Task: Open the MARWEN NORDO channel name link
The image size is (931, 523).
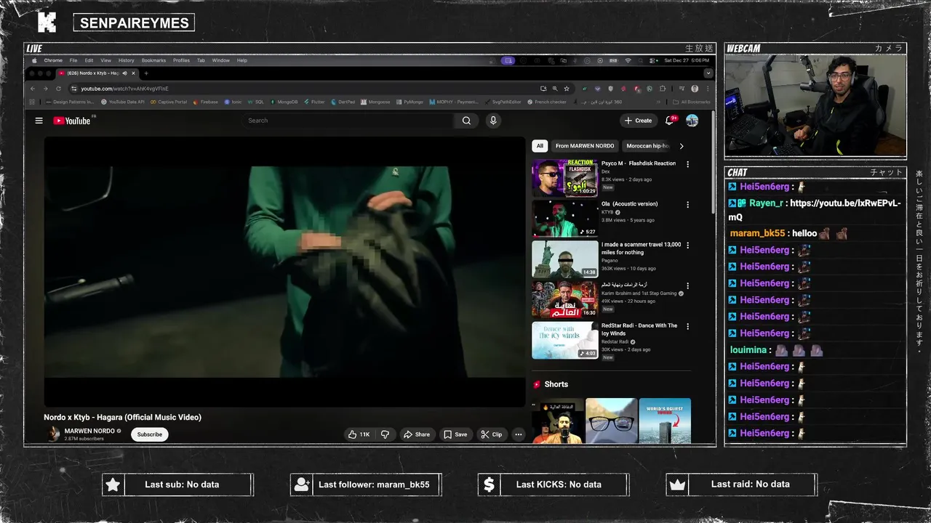Action: pos(89,431)
